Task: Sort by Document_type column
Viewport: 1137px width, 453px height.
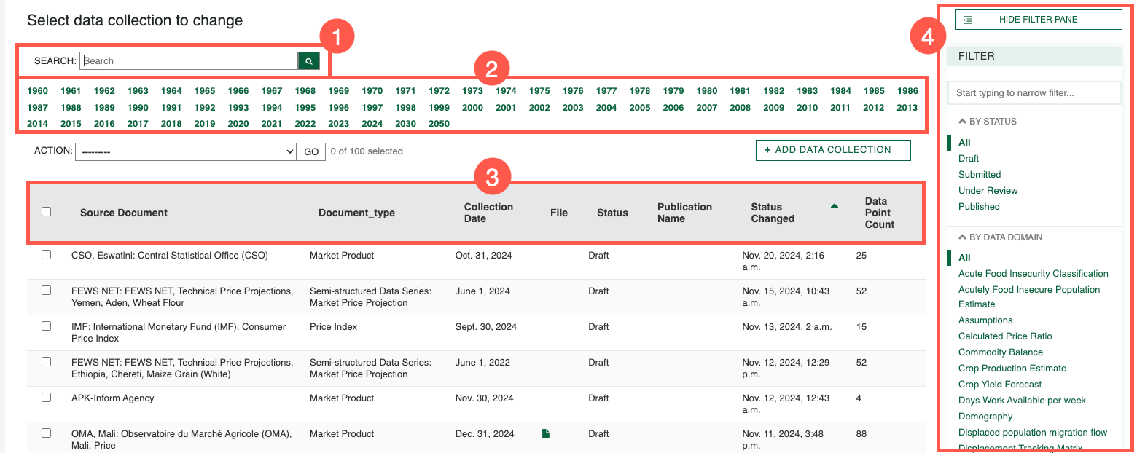Action: click(x=356, y=213)
